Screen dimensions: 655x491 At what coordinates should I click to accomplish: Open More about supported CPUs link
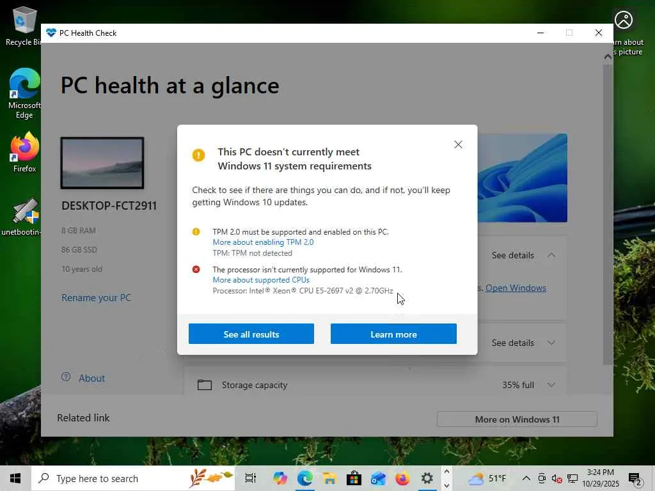coord(261,280)
